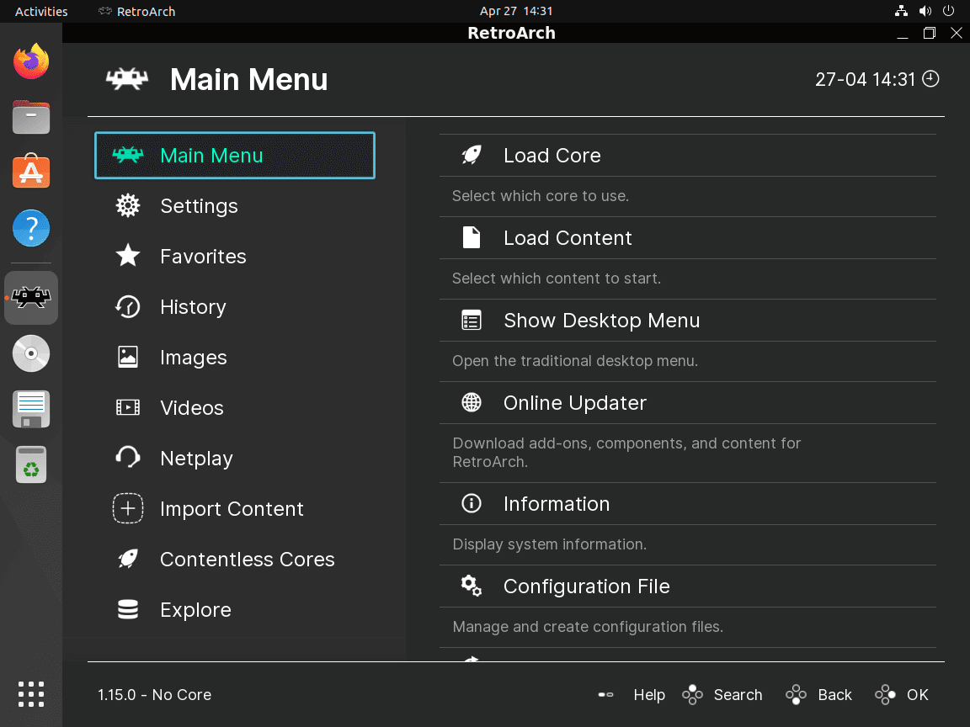Viewport: 970px width, 727px height.
Task: Click the Import Content plus icon
Action: [x=127, y=508]
